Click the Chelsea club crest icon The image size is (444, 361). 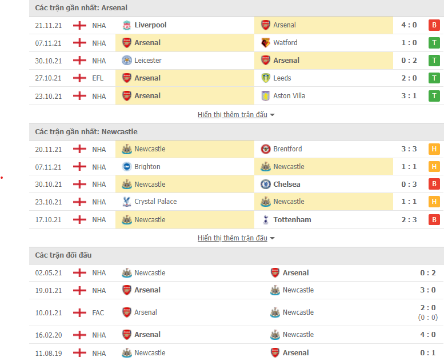pos(265,184)
